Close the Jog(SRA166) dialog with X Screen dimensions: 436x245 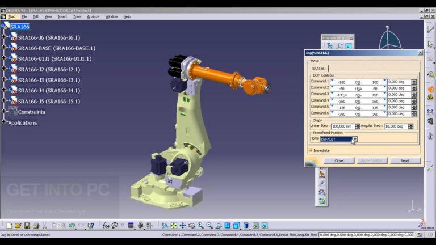pyautogui.click(x=420, y=53)
